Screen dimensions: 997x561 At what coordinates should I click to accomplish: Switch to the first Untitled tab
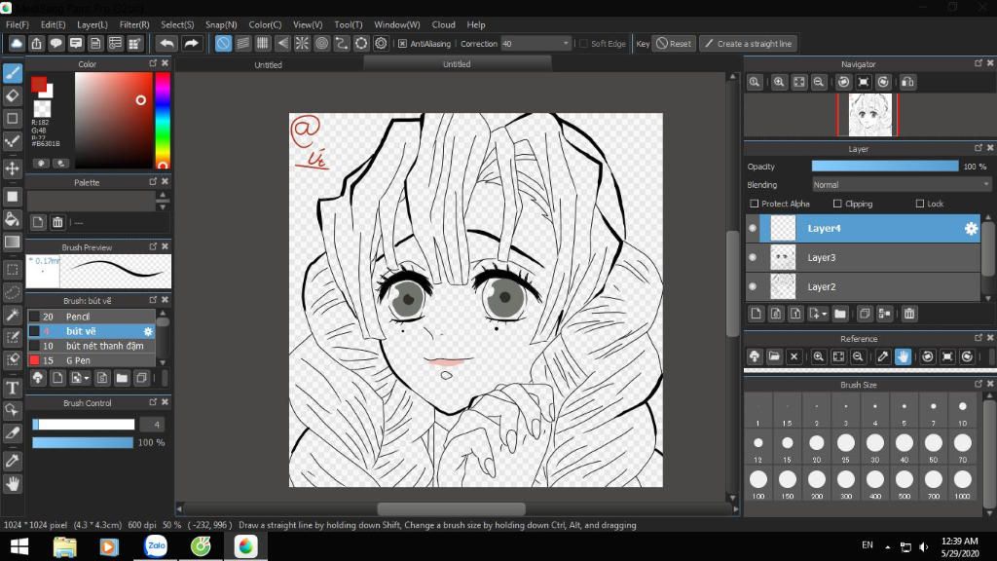[x=269, y=64]
